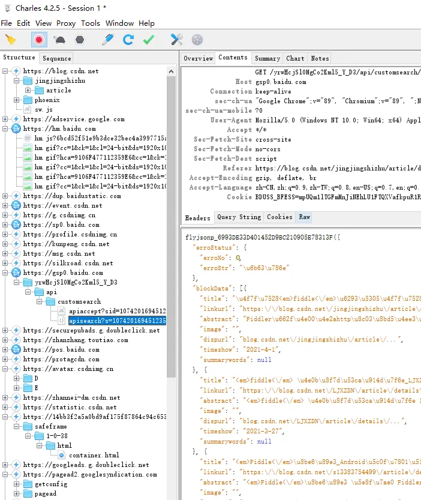Image resolution: width=421 pixels, height=500 pixels.
Task: Collapse the customsearch folder
Action: [x=40, y=301]
